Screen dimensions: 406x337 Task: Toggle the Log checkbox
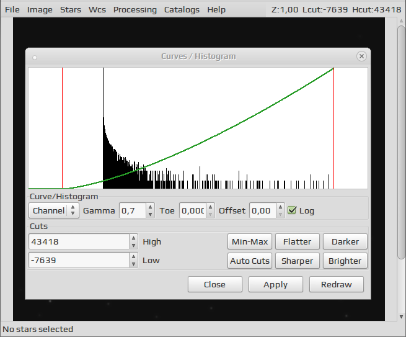tap(292, 210)
